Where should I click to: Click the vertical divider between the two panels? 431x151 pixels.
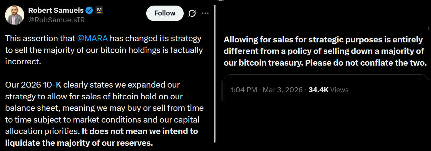pos(215,74)
